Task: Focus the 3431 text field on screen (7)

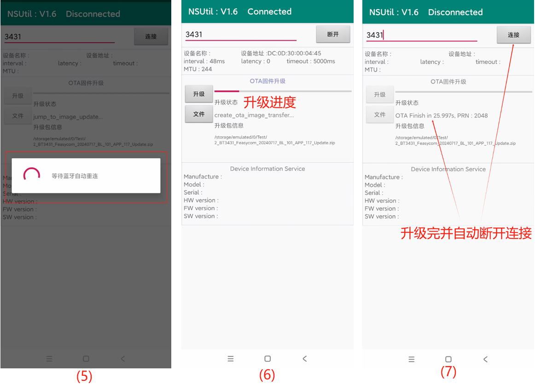Action: coord(421,35)
